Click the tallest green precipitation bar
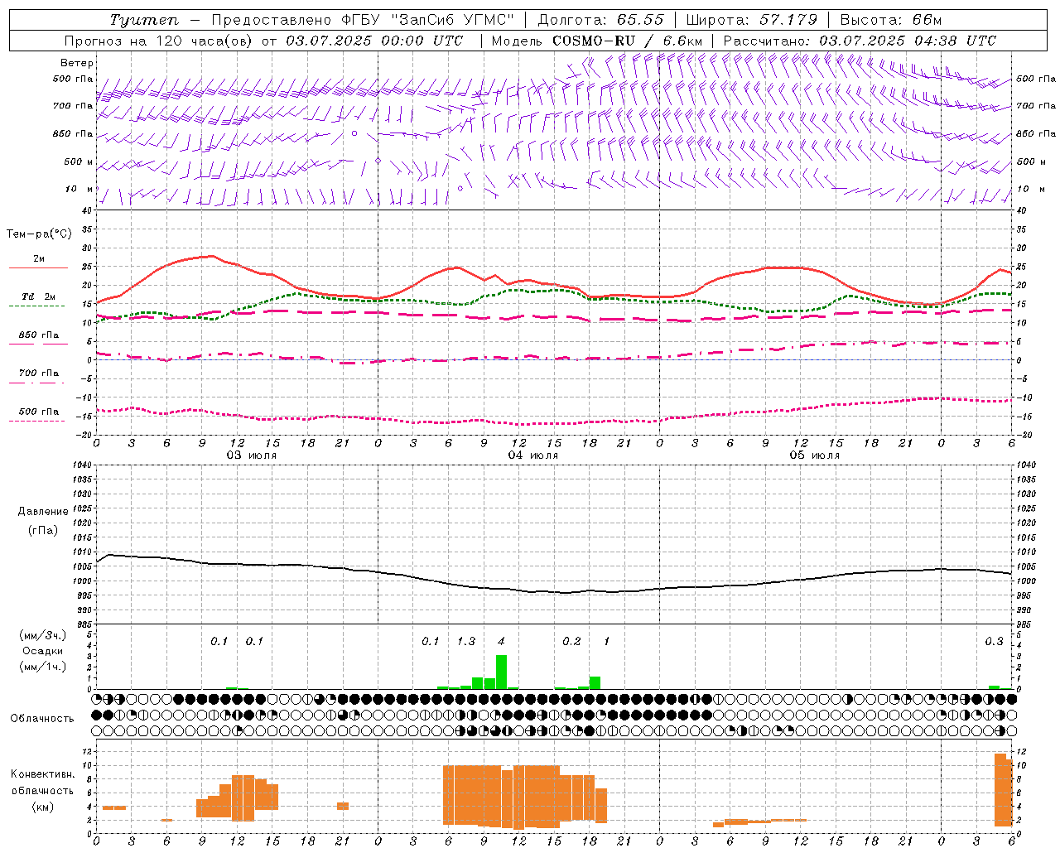 pos(501,672)
